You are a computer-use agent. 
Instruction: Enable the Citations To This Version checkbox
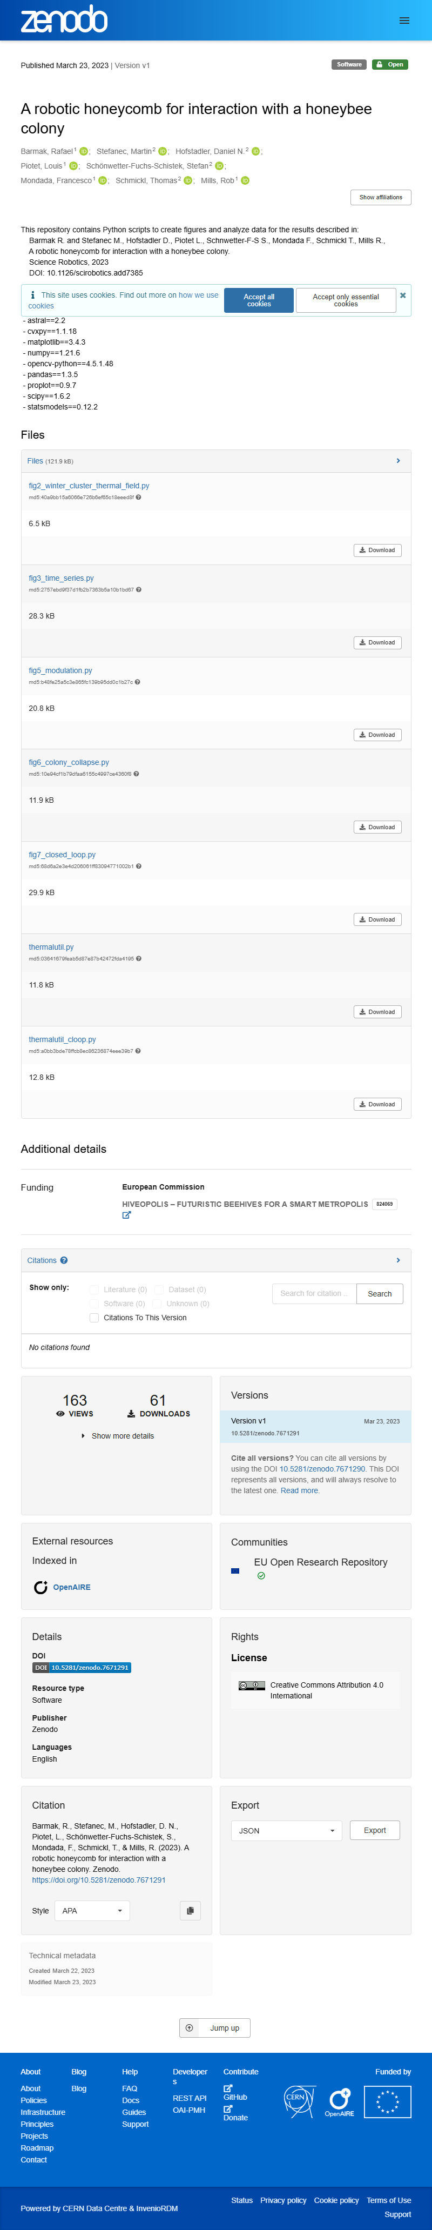tap(94, 1318)
